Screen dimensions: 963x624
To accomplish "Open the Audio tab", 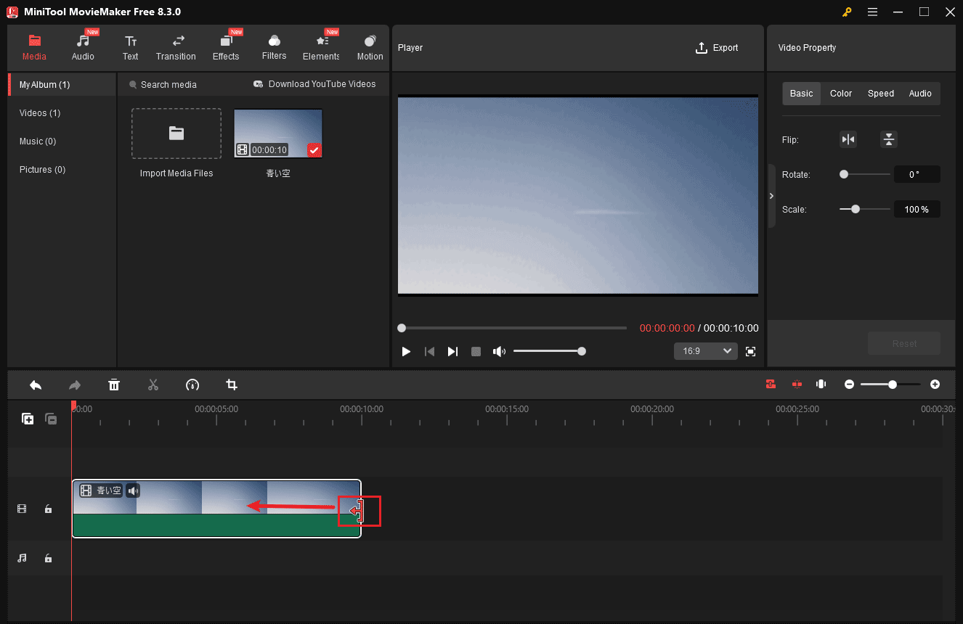I will pyautogui.click(x=83, y=48).
